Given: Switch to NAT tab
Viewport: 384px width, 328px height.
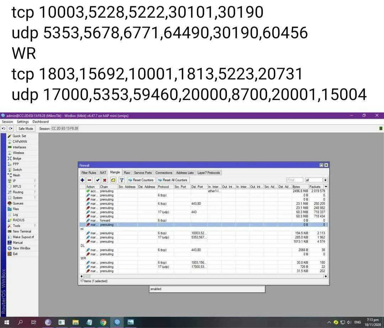Looking at the screenshot, I should 103,173.
